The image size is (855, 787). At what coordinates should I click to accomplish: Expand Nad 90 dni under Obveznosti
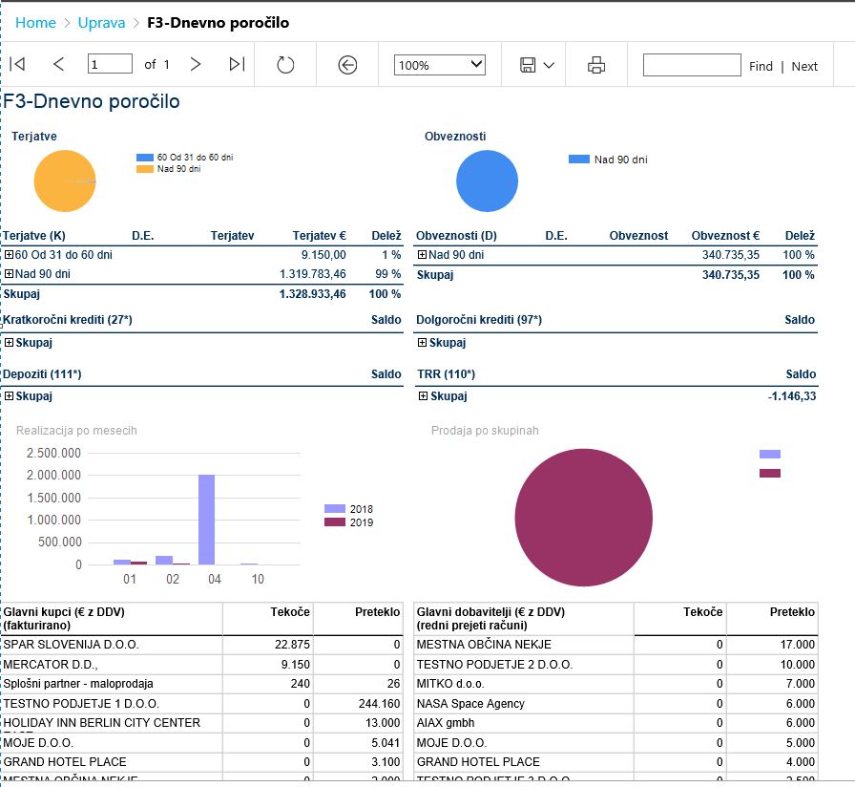click(422, 254)
